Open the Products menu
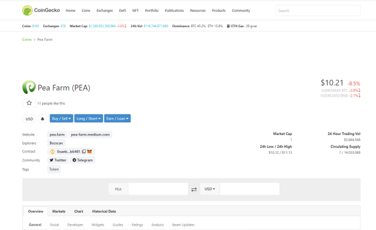The width and height of the screenshot is (376, 230). tap(219, 11)
